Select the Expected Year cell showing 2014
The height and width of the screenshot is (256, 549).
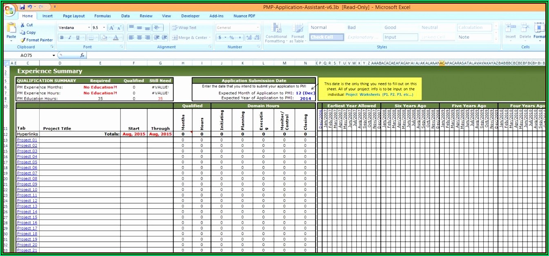pyautogui.click(x=305, y=98)
